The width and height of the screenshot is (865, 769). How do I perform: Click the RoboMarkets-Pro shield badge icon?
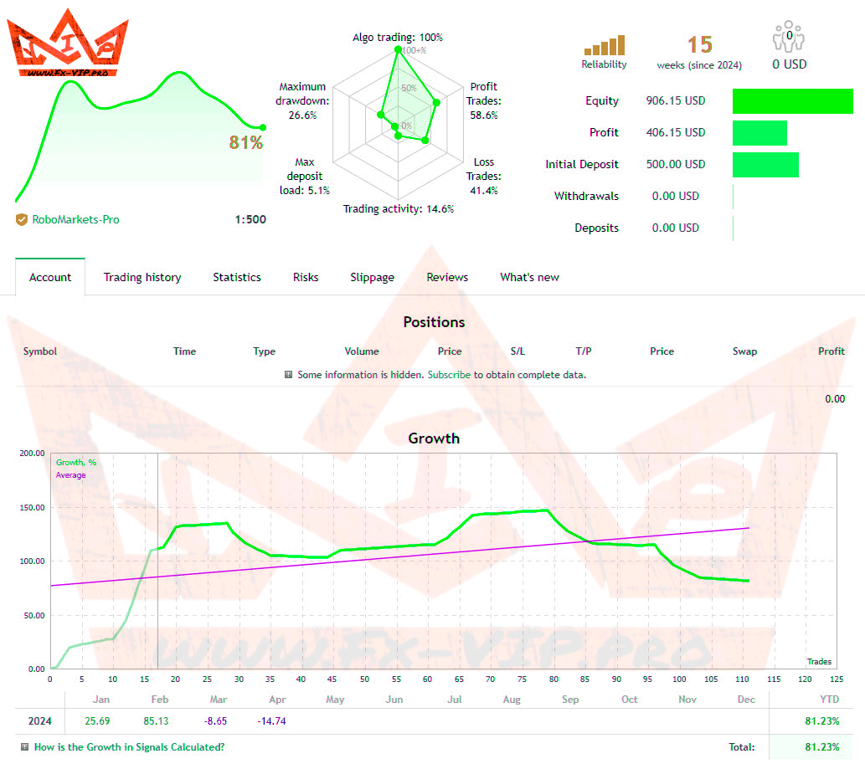[22, 220]
